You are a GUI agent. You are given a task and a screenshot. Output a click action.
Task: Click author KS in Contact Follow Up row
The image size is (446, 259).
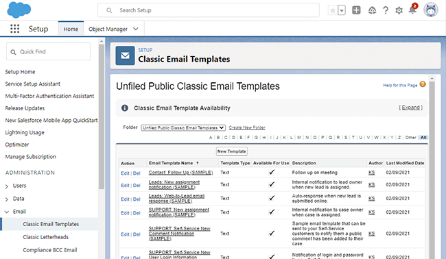pyautogui.click(x=371, y=173)
